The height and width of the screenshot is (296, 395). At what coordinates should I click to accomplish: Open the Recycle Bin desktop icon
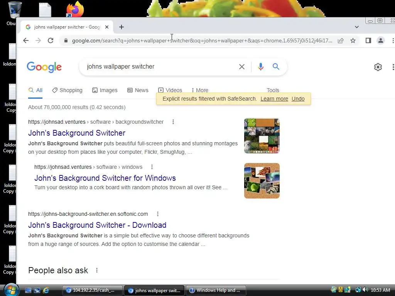[x=15, y=10]
